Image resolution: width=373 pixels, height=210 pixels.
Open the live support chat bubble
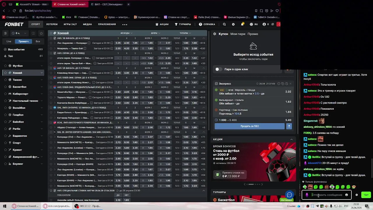pos(289,195)
